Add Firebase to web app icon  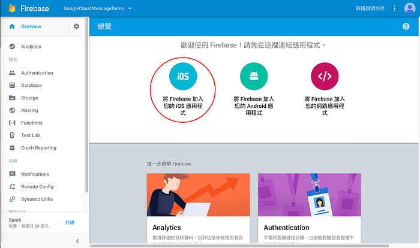click(325, 76)
